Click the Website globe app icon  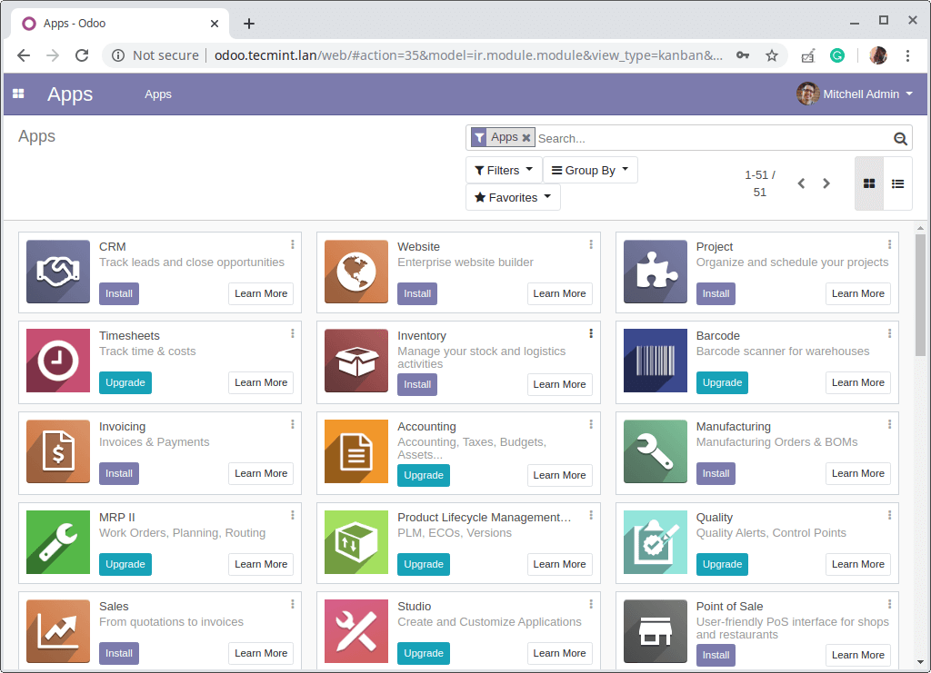[356, 272]
